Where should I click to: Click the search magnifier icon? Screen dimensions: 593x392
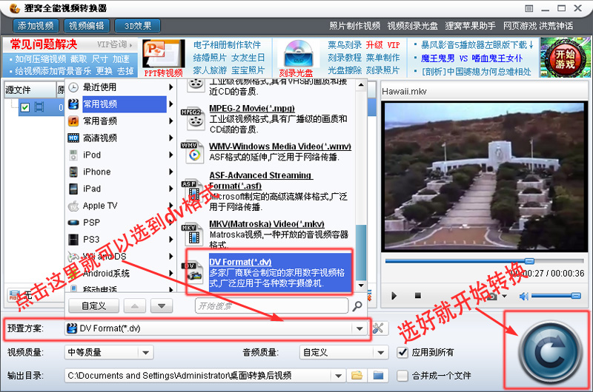pos(357,306)
